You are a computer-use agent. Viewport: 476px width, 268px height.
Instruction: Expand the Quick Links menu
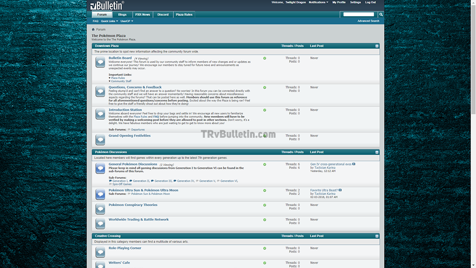click(109, 21)
